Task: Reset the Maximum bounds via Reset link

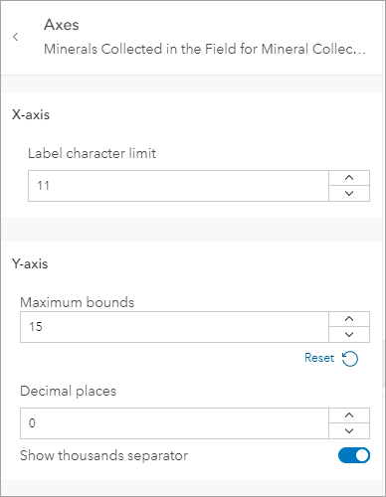Action: coord(319,358)
